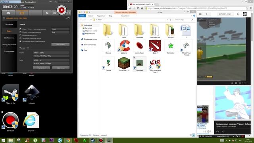This screenshot has width=254, height=143.
Task: Toggle the mouse click effects checkbox
Action: [x=20, y=39]
